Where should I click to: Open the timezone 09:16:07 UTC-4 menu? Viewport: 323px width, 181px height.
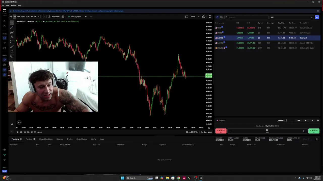pyautogui.click(x=192, y=132)
